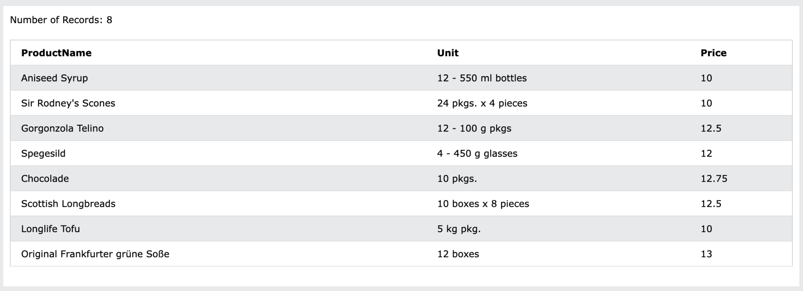Select the '24 pkgs. x 4 pieces' cell
803x291 pixels.
click(482, 103)
